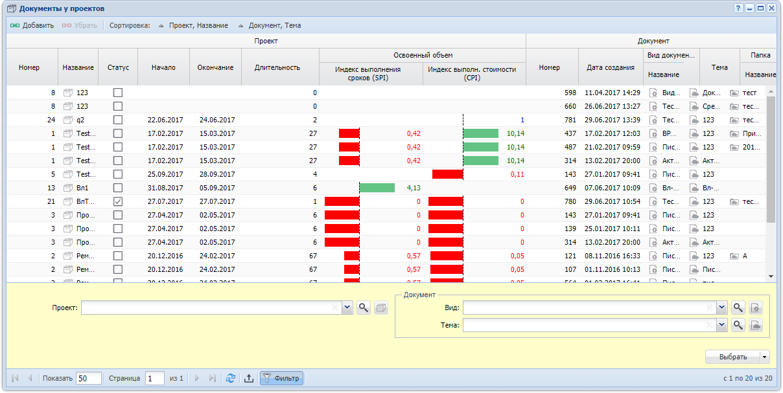Viewport: 783px width, 393px height.
Task: Click the Страница page number input
Action: pos(155,378)
